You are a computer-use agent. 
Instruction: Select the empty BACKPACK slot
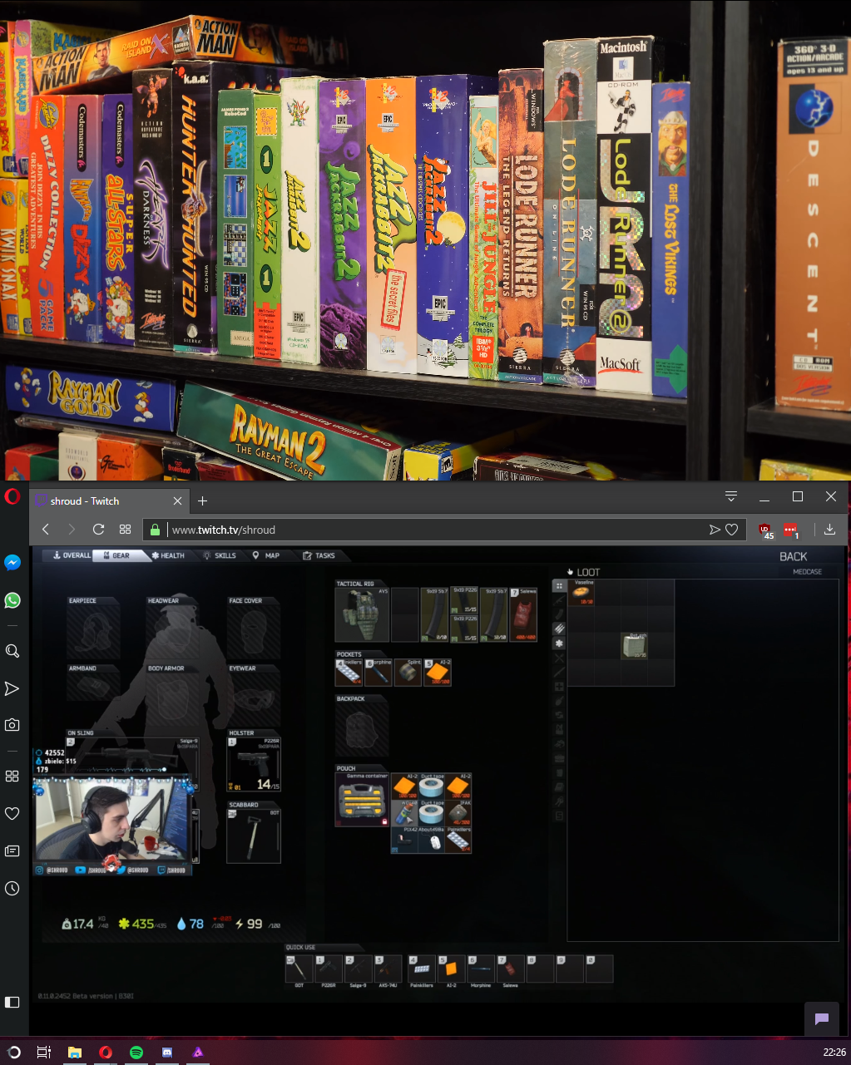tap(362, 729)
